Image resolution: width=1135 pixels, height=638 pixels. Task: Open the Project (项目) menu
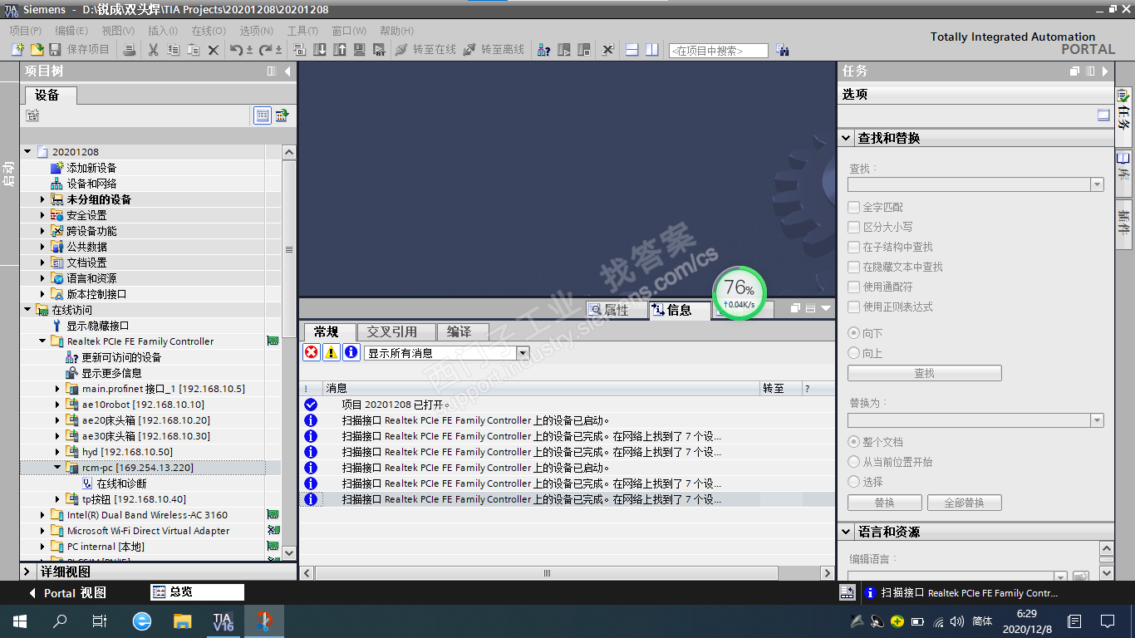click(26, 31)
